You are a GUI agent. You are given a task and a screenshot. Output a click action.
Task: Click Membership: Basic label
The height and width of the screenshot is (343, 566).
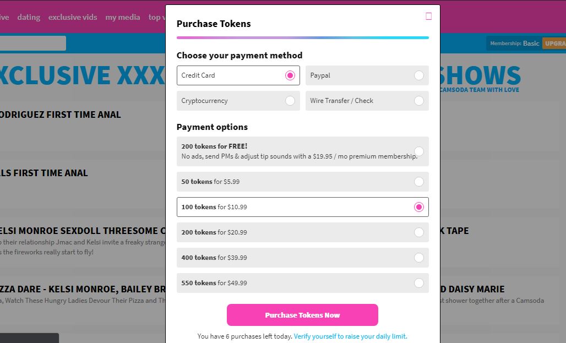coord(514,43)
